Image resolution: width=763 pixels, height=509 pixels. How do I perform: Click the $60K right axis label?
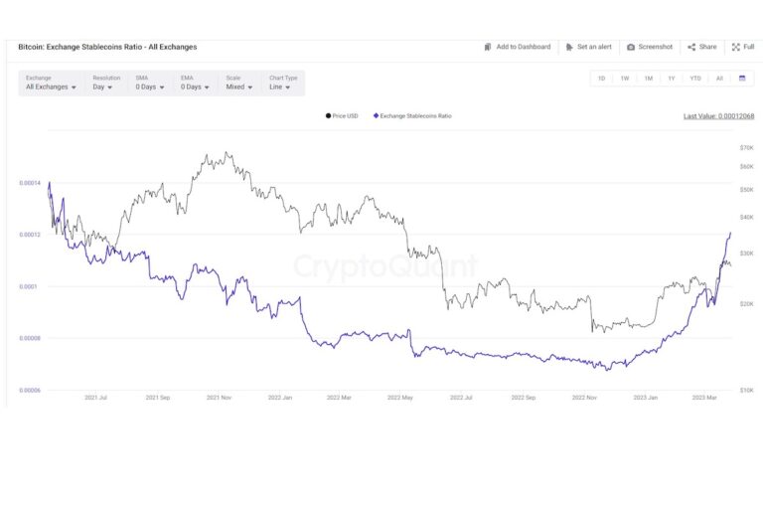click(746, 167)
